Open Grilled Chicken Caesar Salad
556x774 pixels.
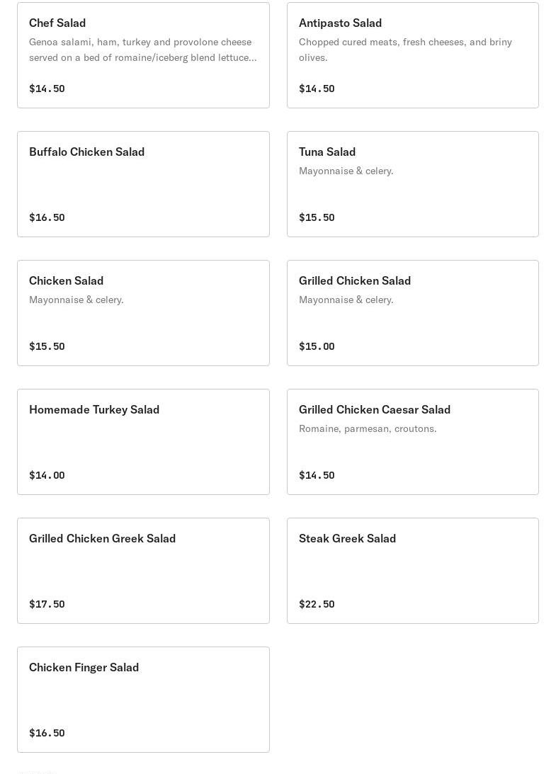[x=413, y=442]
